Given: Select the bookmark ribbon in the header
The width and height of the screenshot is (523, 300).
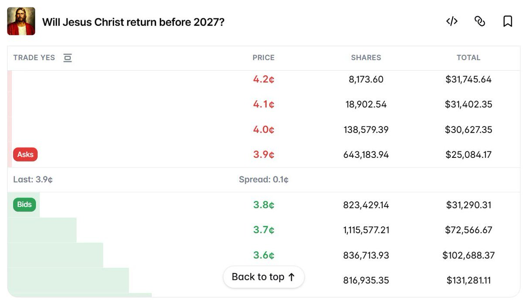Looking at the screenshot, I should (x=508, y=21).
